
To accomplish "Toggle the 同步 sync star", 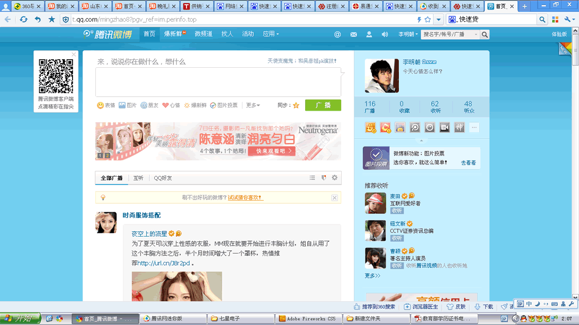I will [x=296, y=105].
